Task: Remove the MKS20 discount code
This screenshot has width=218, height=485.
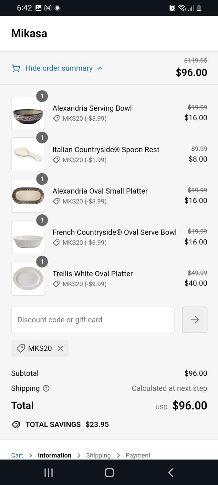Action: pyautogui.click(x=60, y=348)
